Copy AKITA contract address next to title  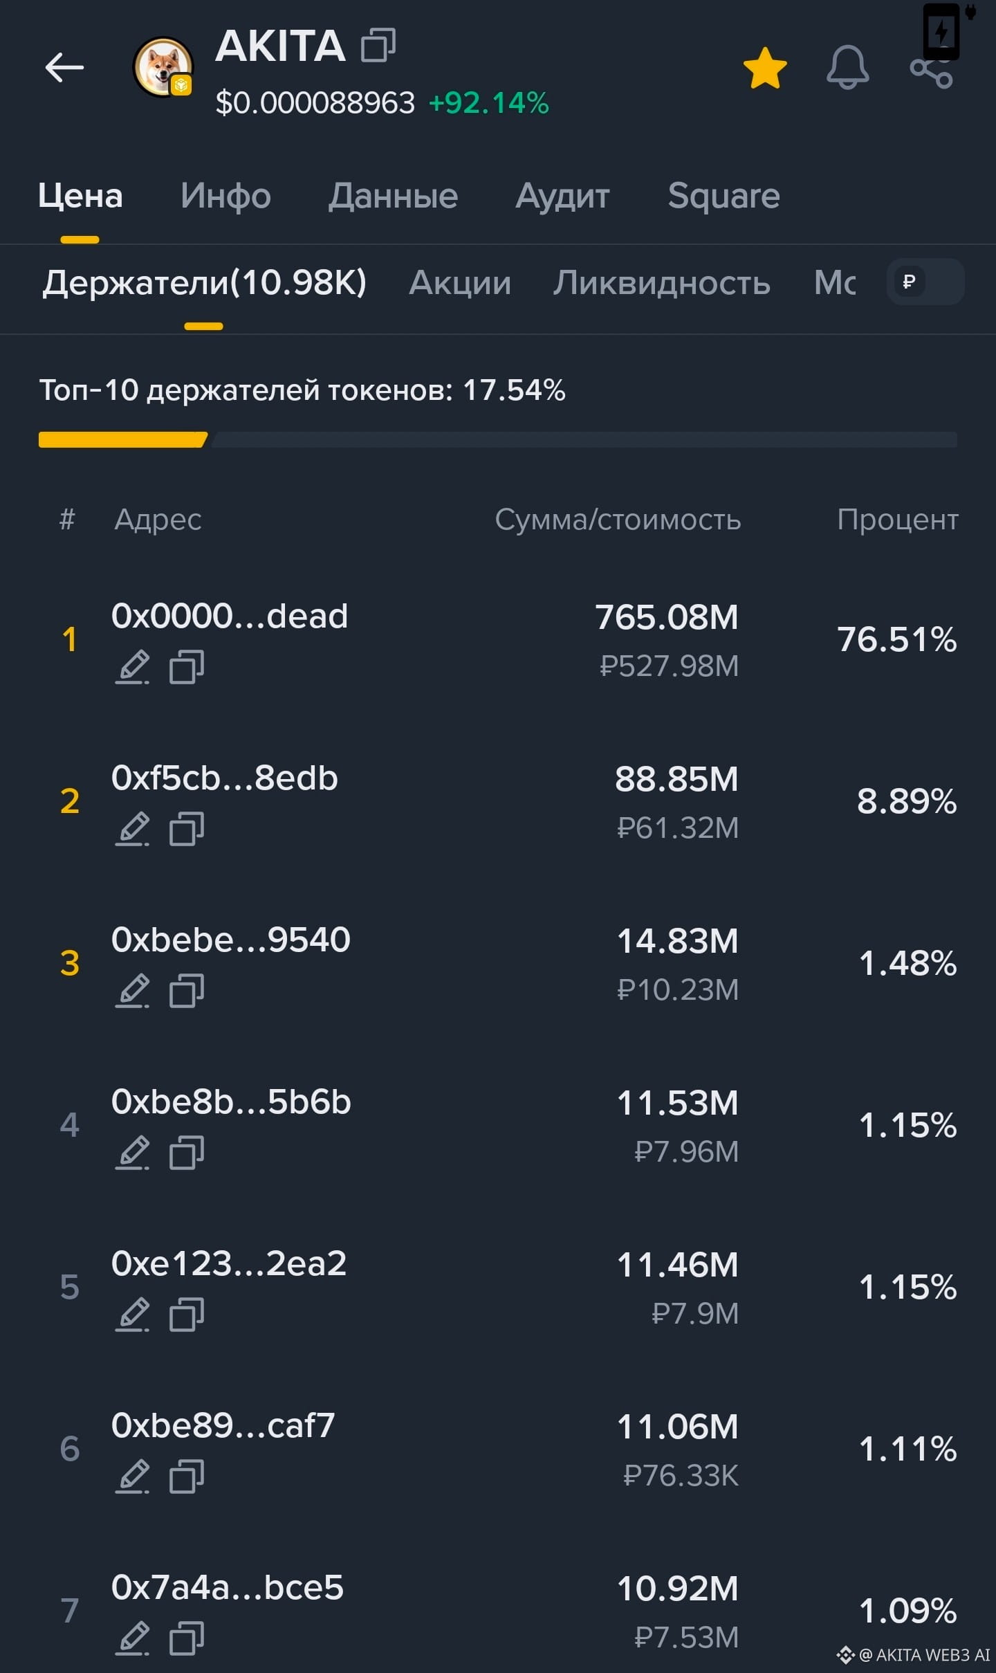click(x=378, y=45)
